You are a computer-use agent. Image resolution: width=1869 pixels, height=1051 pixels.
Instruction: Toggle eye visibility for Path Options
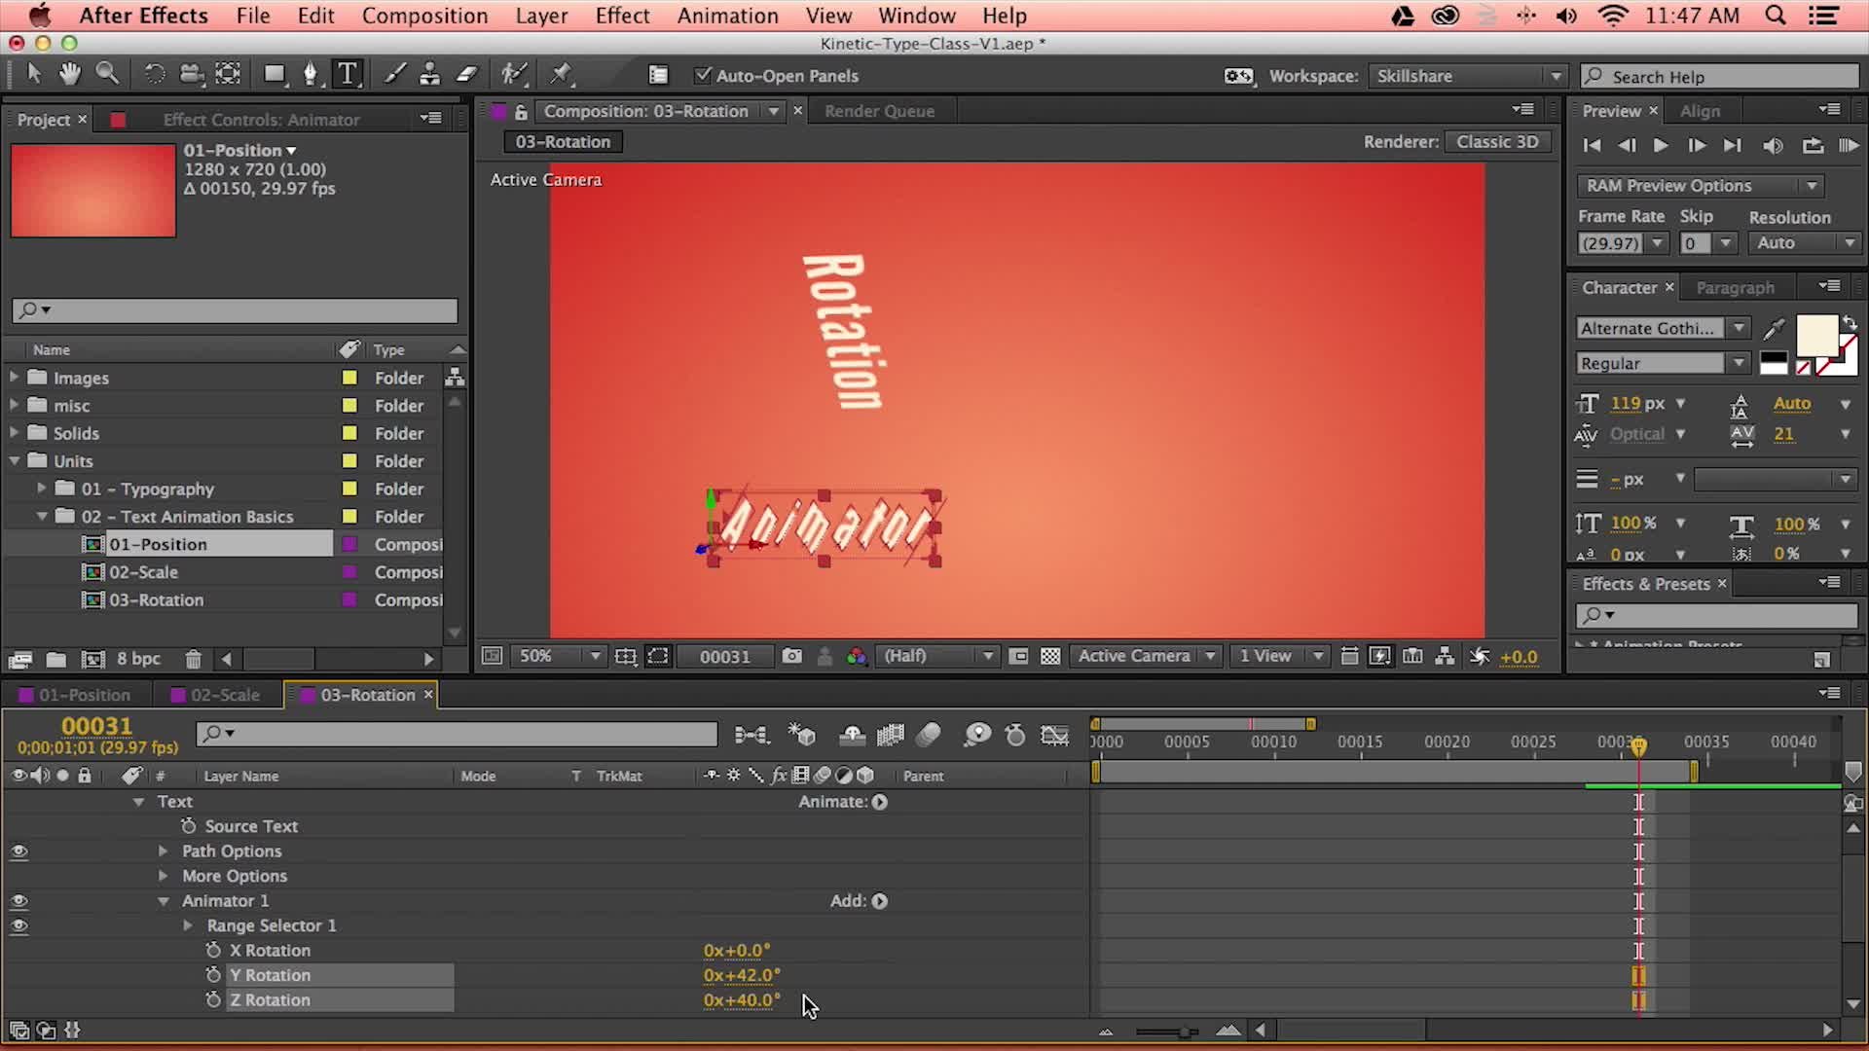[x=18, y=852]
